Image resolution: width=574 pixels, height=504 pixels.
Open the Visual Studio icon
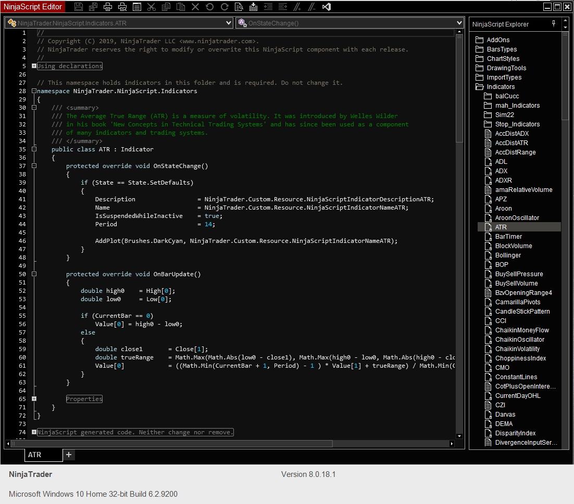(x=327, y=7)
